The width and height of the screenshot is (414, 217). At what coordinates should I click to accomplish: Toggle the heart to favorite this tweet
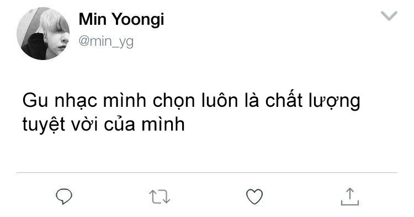(x=254, y=197)
